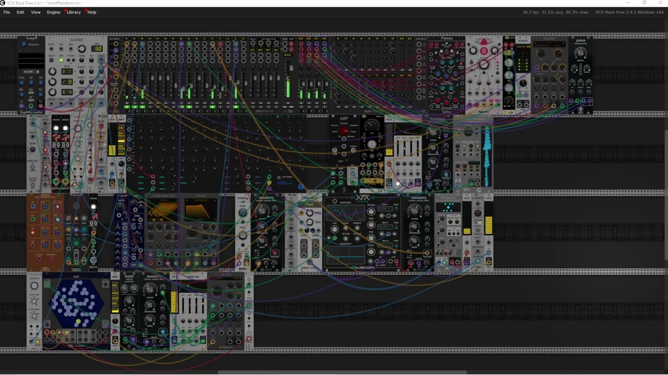Click the red Out jack on Comp II
The height and width of the screenshot is (375, 668).
(x=40, y=106)
